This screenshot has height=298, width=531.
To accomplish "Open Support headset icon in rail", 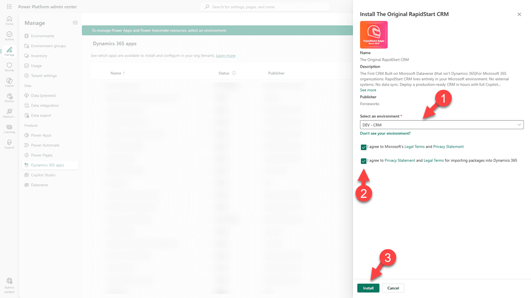I will pos(9,144).
